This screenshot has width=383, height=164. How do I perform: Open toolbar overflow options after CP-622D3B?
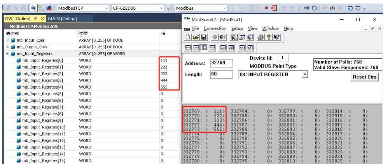(168, 9)
